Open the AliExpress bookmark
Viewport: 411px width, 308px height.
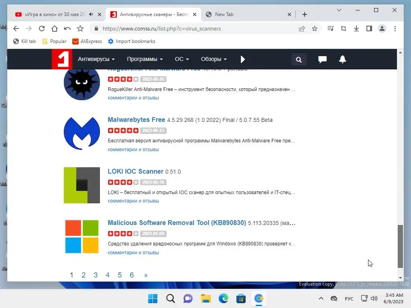(x=87, y=41)
